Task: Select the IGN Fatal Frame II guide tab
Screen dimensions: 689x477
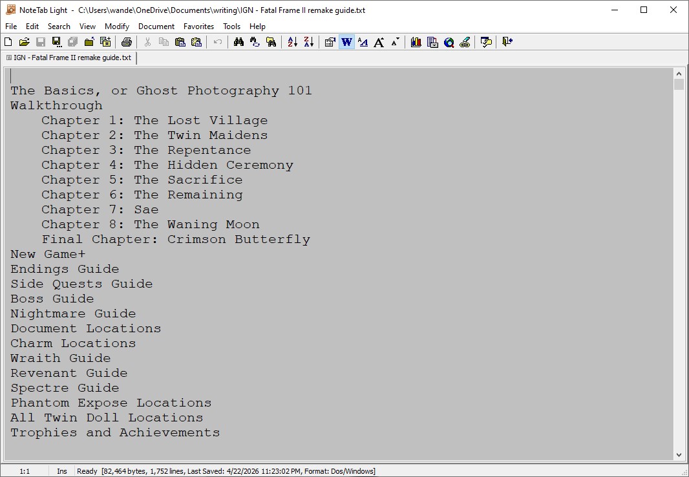Action: (69, 58)
